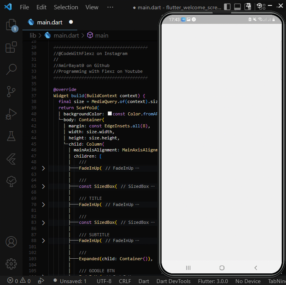Open the Source Control view
Image resolution: width=286 pixels, height=285 pixels.
11,91
